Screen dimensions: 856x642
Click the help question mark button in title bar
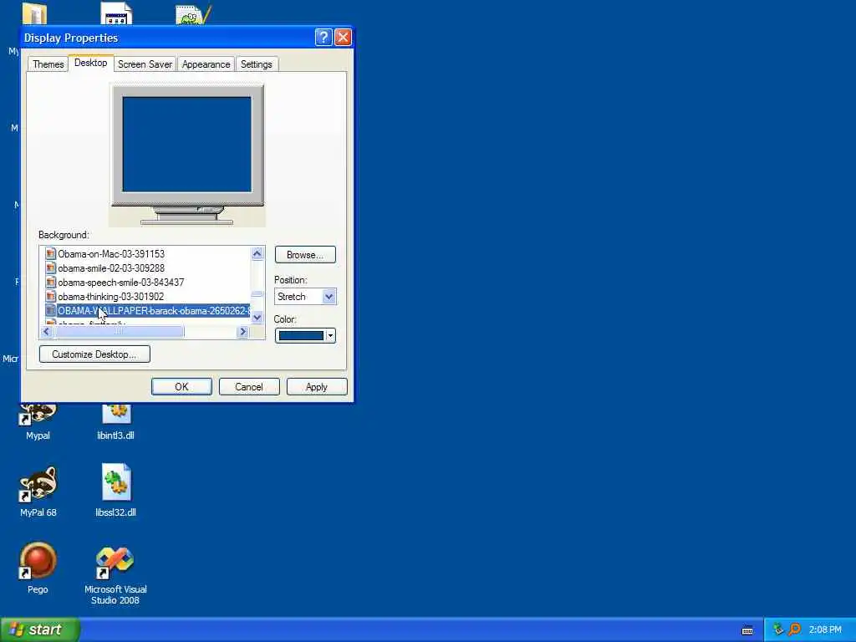tap(324, 37)
